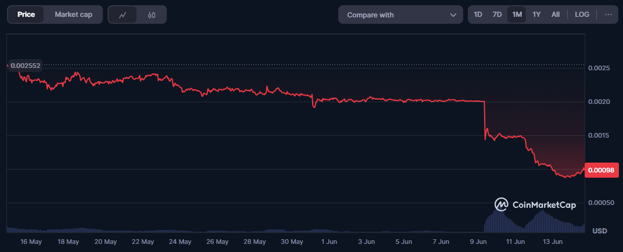Click the 0.0020 y-axis label

[x=599, y=102]
